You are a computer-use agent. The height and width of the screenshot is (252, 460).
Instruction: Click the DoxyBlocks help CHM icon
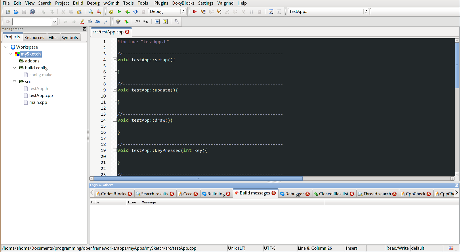coord(165,22)
